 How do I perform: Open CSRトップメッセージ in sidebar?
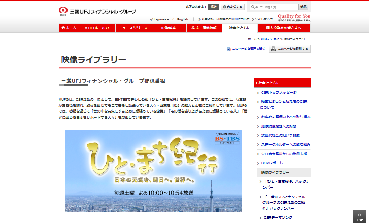click(279, 93)
